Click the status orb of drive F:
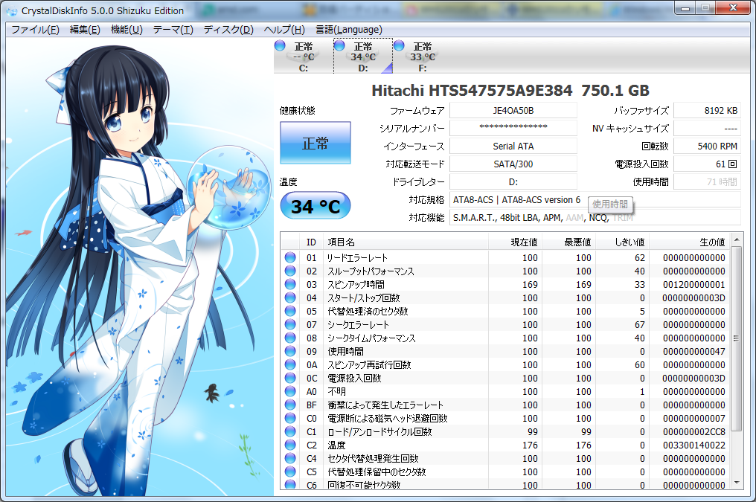Viewport: 756px width, 502px height. tap(399, 46)
